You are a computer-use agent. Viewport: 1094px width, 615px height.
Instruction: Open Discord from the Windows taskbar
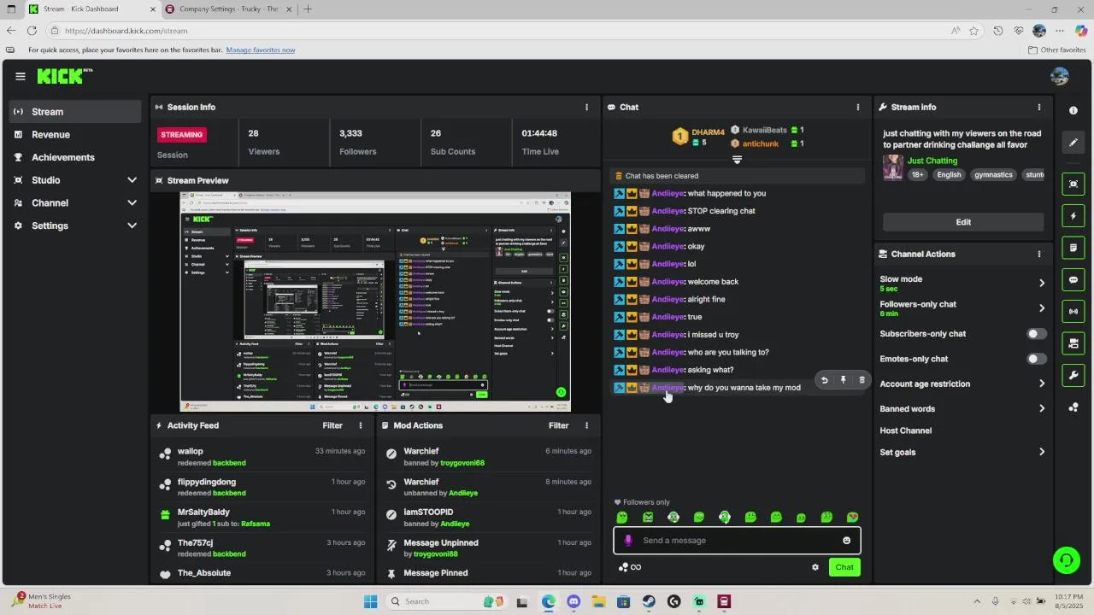(x=573, y=601)
